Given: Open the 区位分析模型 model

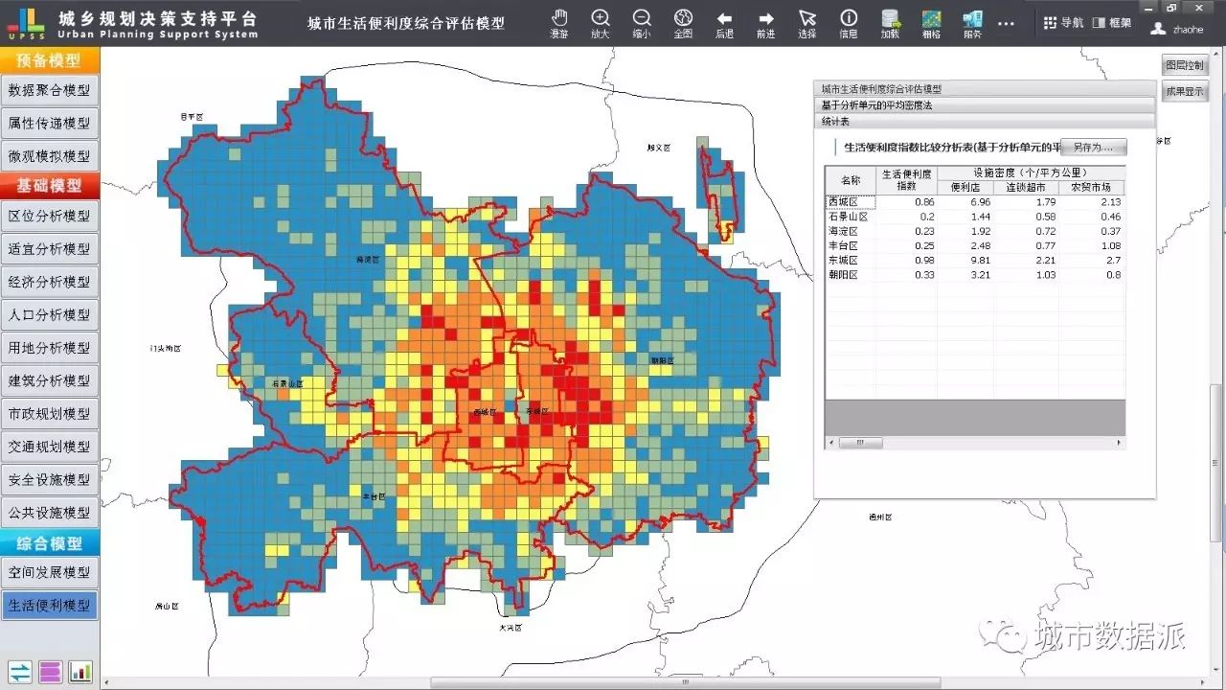Looking at the screenshot, I should click(x=50, y=216).
